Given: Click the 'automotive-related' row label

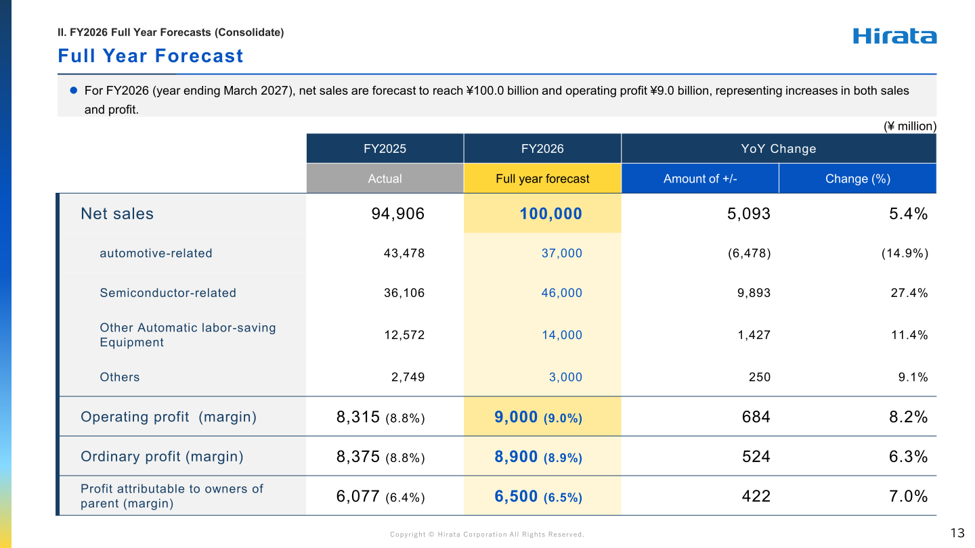Looking at the screenshot, I should 156,253.
